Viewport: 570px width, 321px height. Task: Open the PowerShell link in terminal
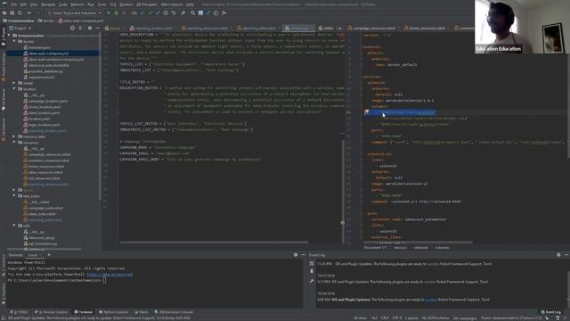tap(110, 275)
